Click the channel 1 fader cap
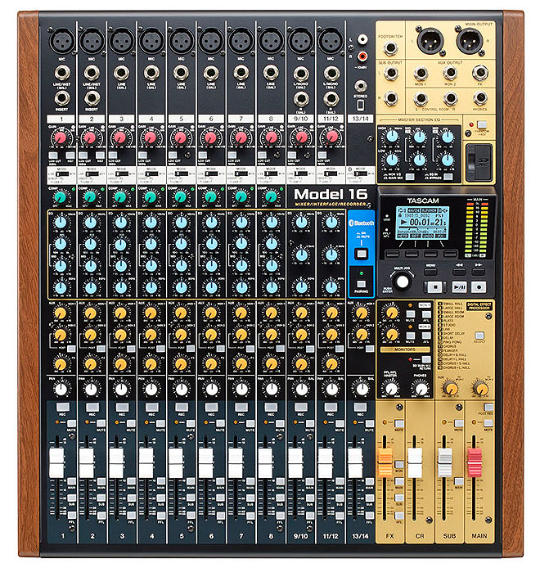Screen dimensions: 540x568 click(x=56, y=462)
